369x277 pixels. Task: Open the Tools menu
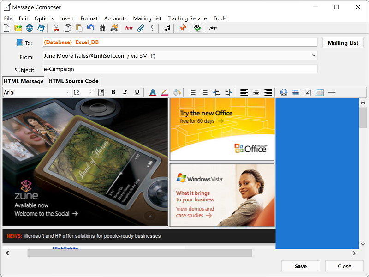point(220,18)
